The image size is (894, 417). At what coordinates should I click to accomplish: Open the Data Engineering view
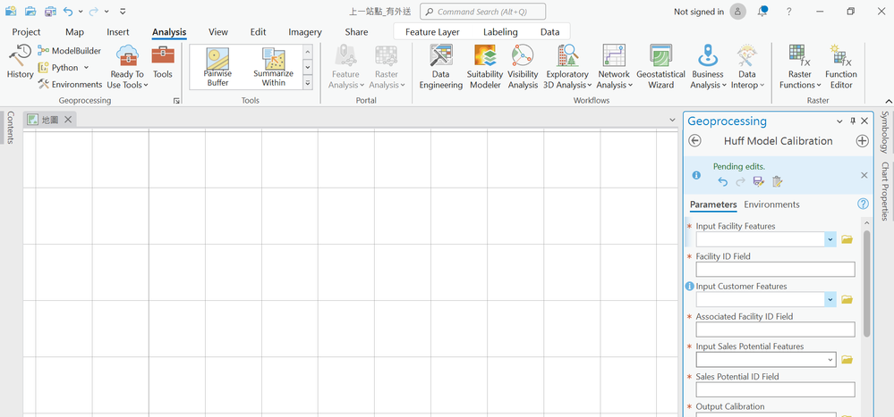(440, 67)
